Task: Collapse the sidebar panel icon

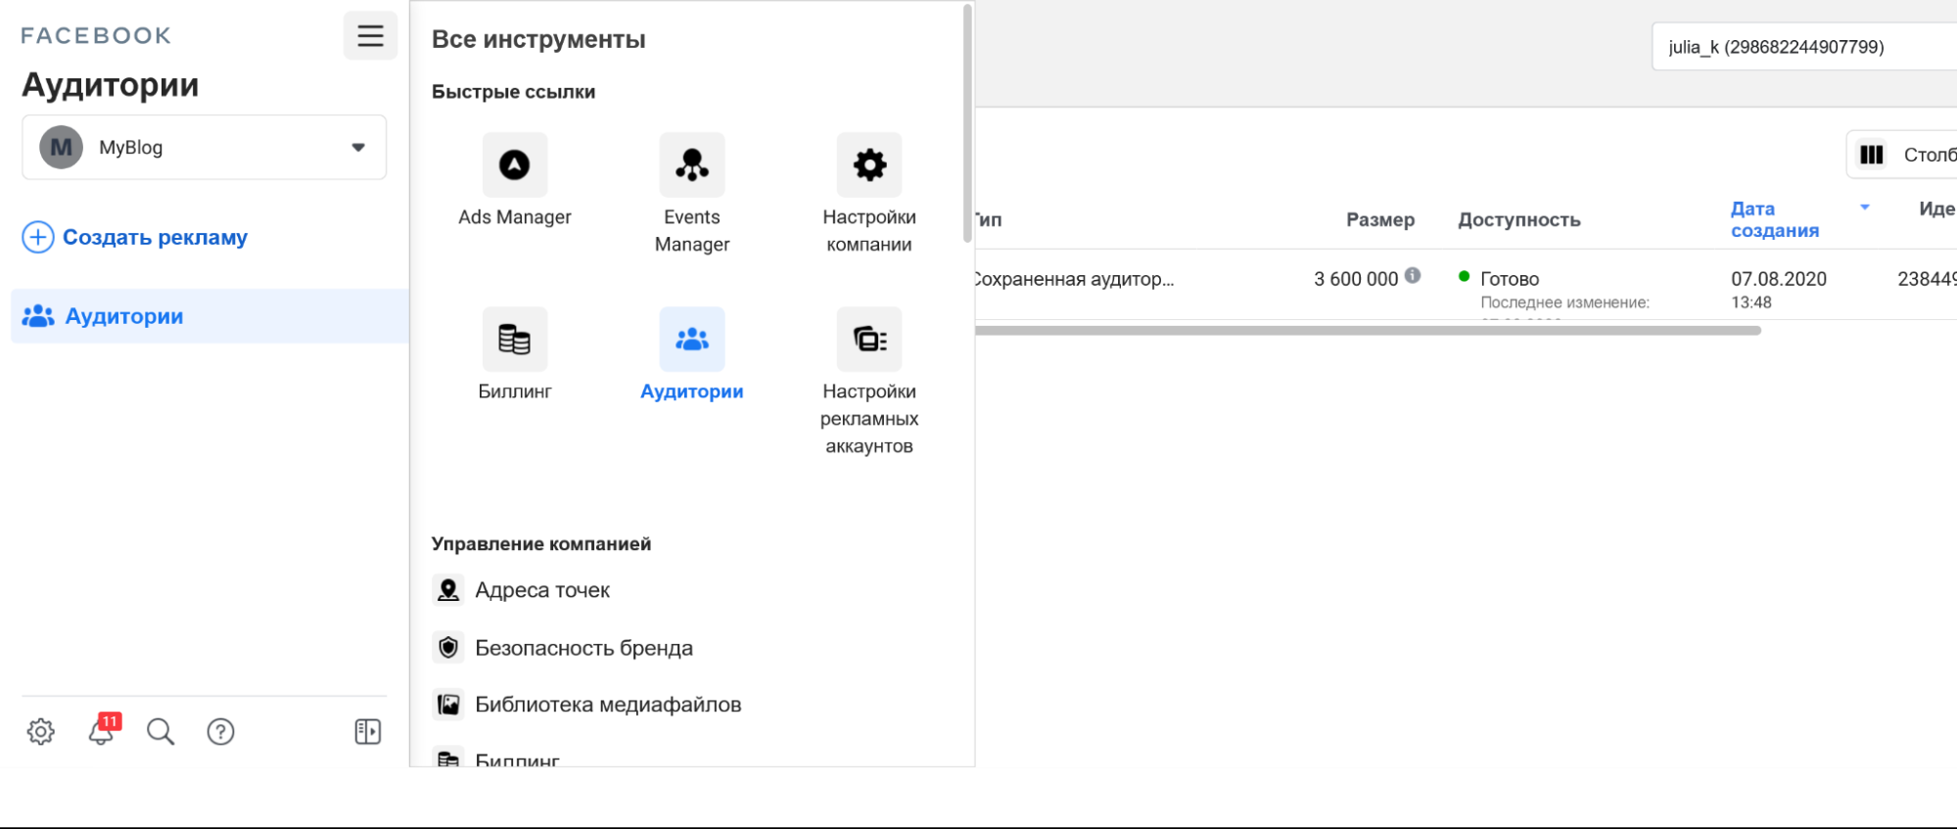Action: click(x=368, y=732)
